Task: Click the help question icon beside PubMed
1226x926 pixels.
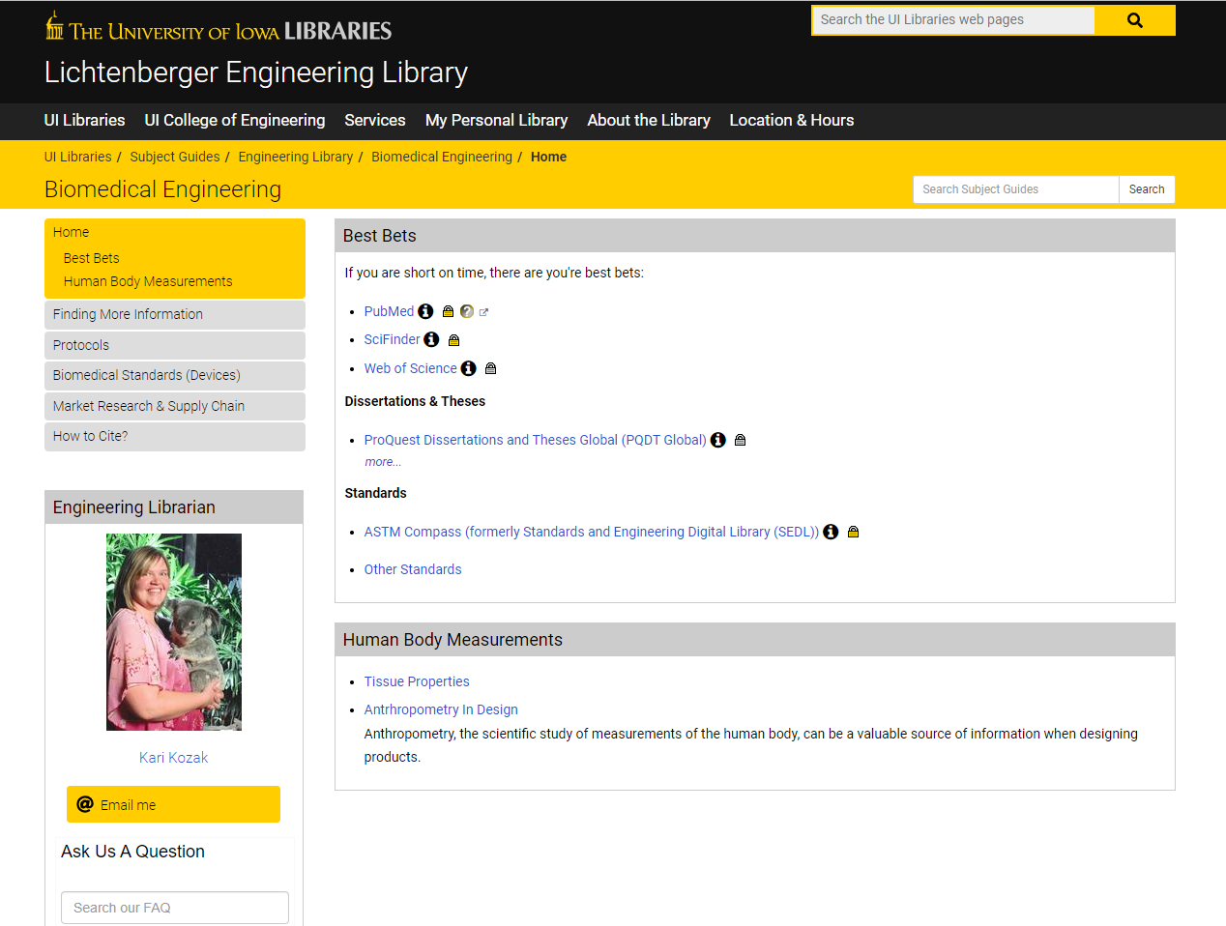Action: click(x=467, y=311)
